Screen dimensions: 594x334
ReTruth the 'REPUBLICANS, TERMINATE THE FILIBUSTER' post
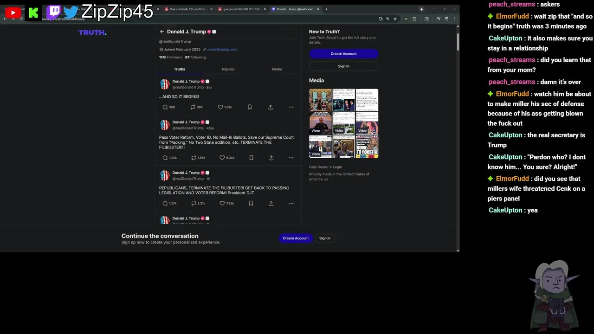pos(194,203)
